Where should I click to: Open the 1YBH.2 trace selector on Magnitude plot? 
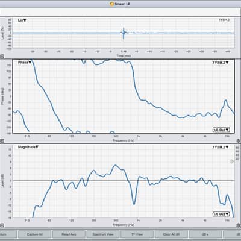(221, 147)
